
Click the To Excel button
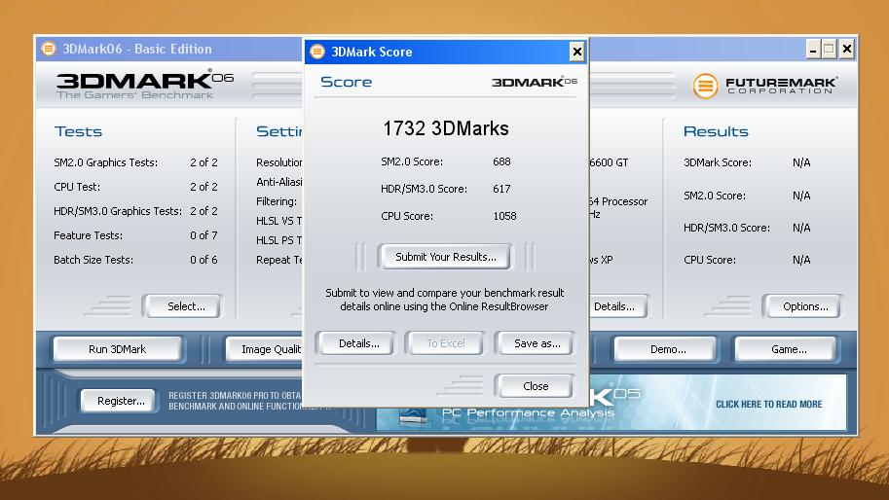click(x=446, y=343)
